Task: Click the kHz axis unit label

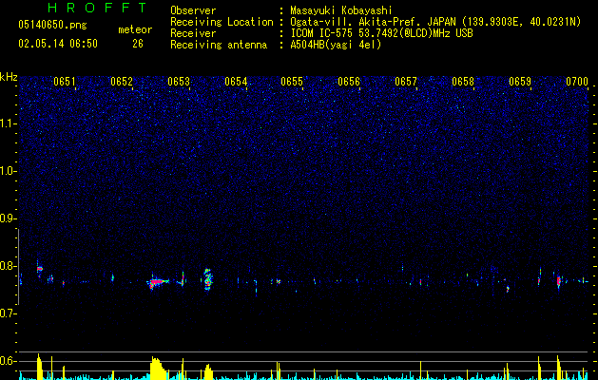Action: coord(9,77)
